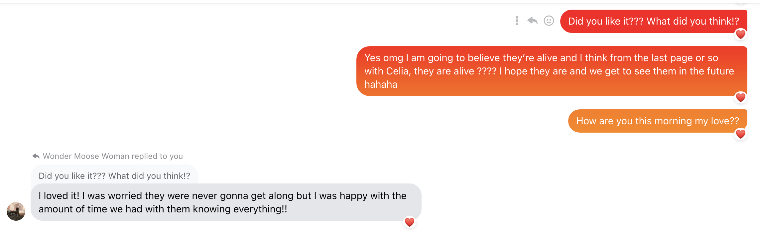Click heart reaction on the 'I loved it!' message
Screen dimensions: 760x232
[409, 222]
